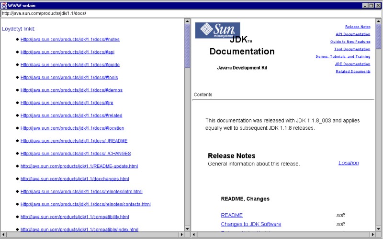Image resolution: width=383 pixels, height=239 pixels.
Task: Open the Changes to JDK Software link
Action: [x=251, y=224]
